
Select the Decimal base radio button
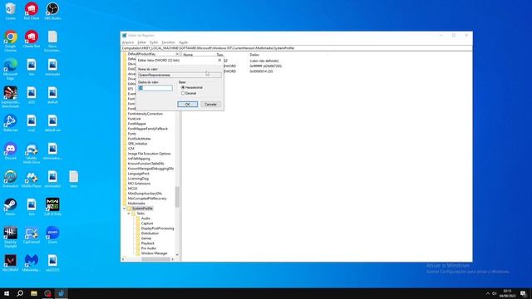point(183,93)
